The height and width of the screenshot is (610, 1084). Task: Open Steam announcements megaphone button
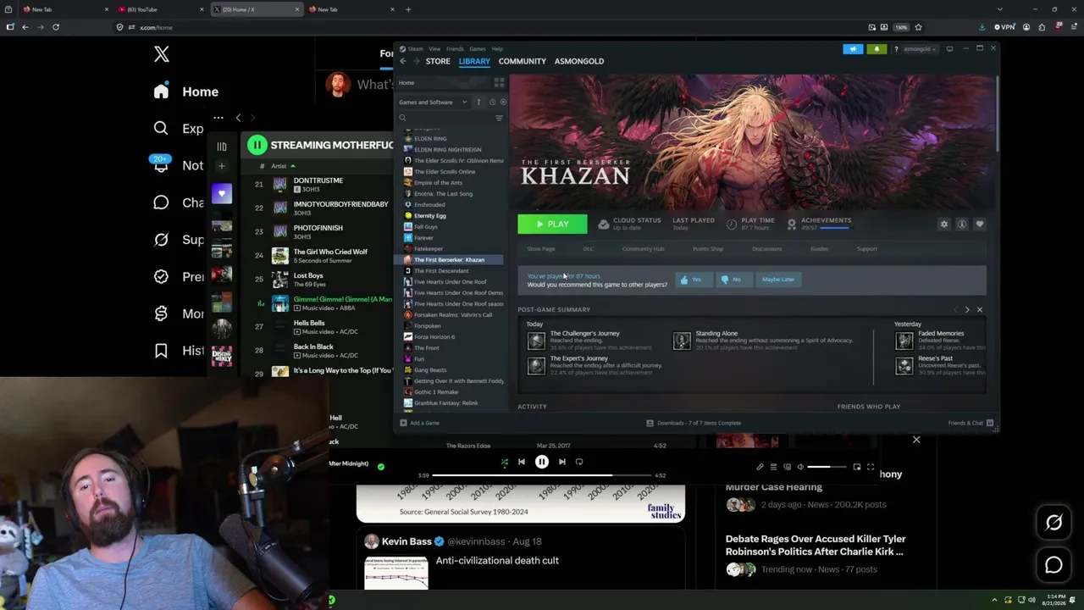[853, 49]
